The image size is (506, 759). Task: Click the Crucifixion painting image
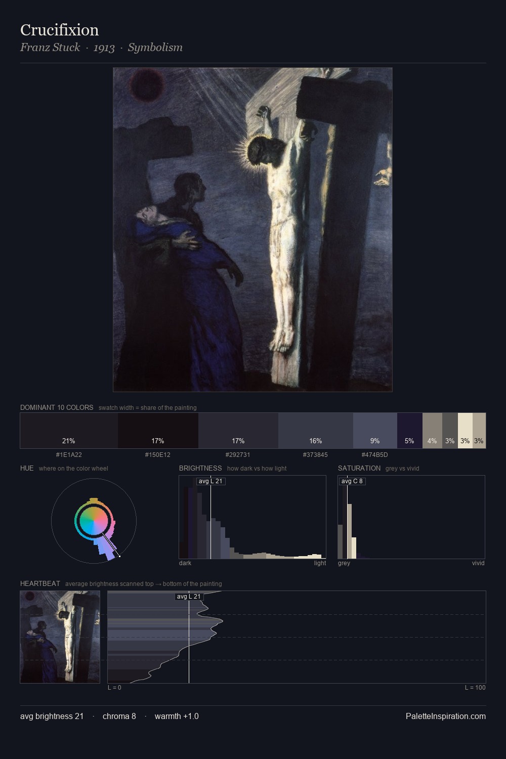[x=252, y=230]
